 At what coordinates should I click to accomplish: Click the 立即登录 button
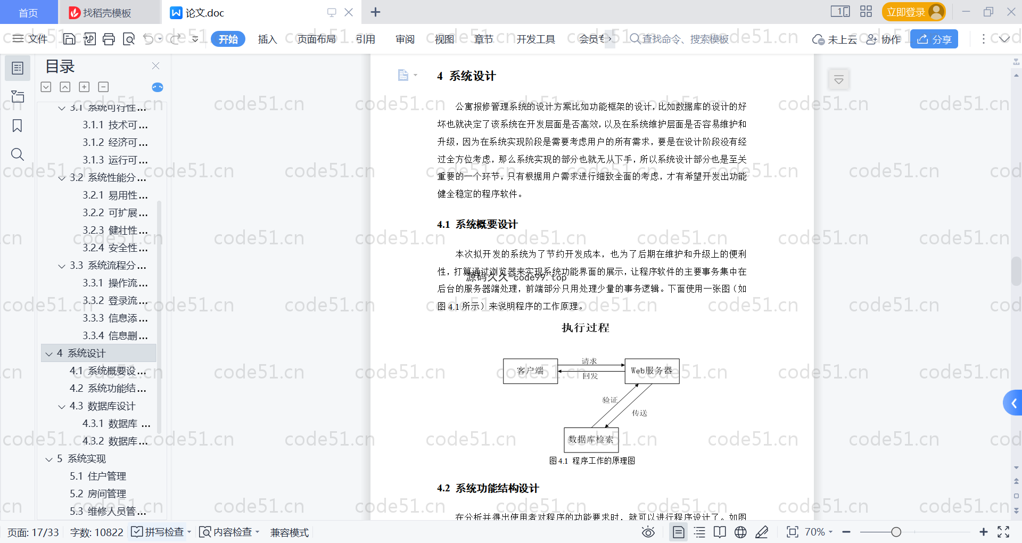913,12
